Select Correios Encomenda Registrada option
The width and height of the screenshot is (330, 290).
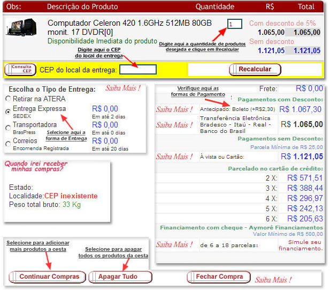(x=7, y=144)
